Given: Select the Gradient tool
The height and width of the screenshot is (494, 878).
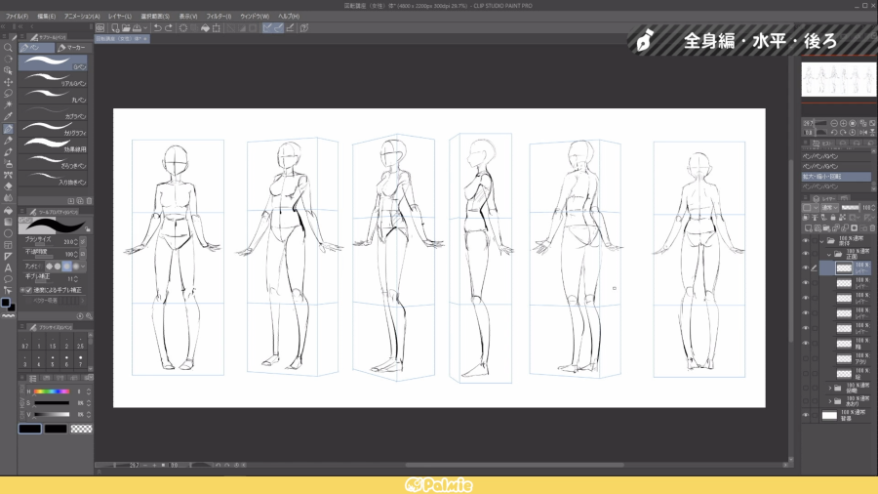Looking at the screenshot, I should click(8, 222).
